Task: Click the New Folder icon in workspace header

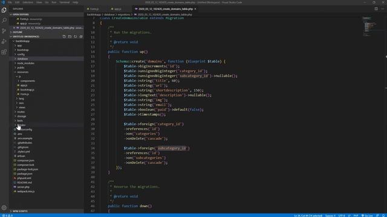Action: [x=70, y=37]
